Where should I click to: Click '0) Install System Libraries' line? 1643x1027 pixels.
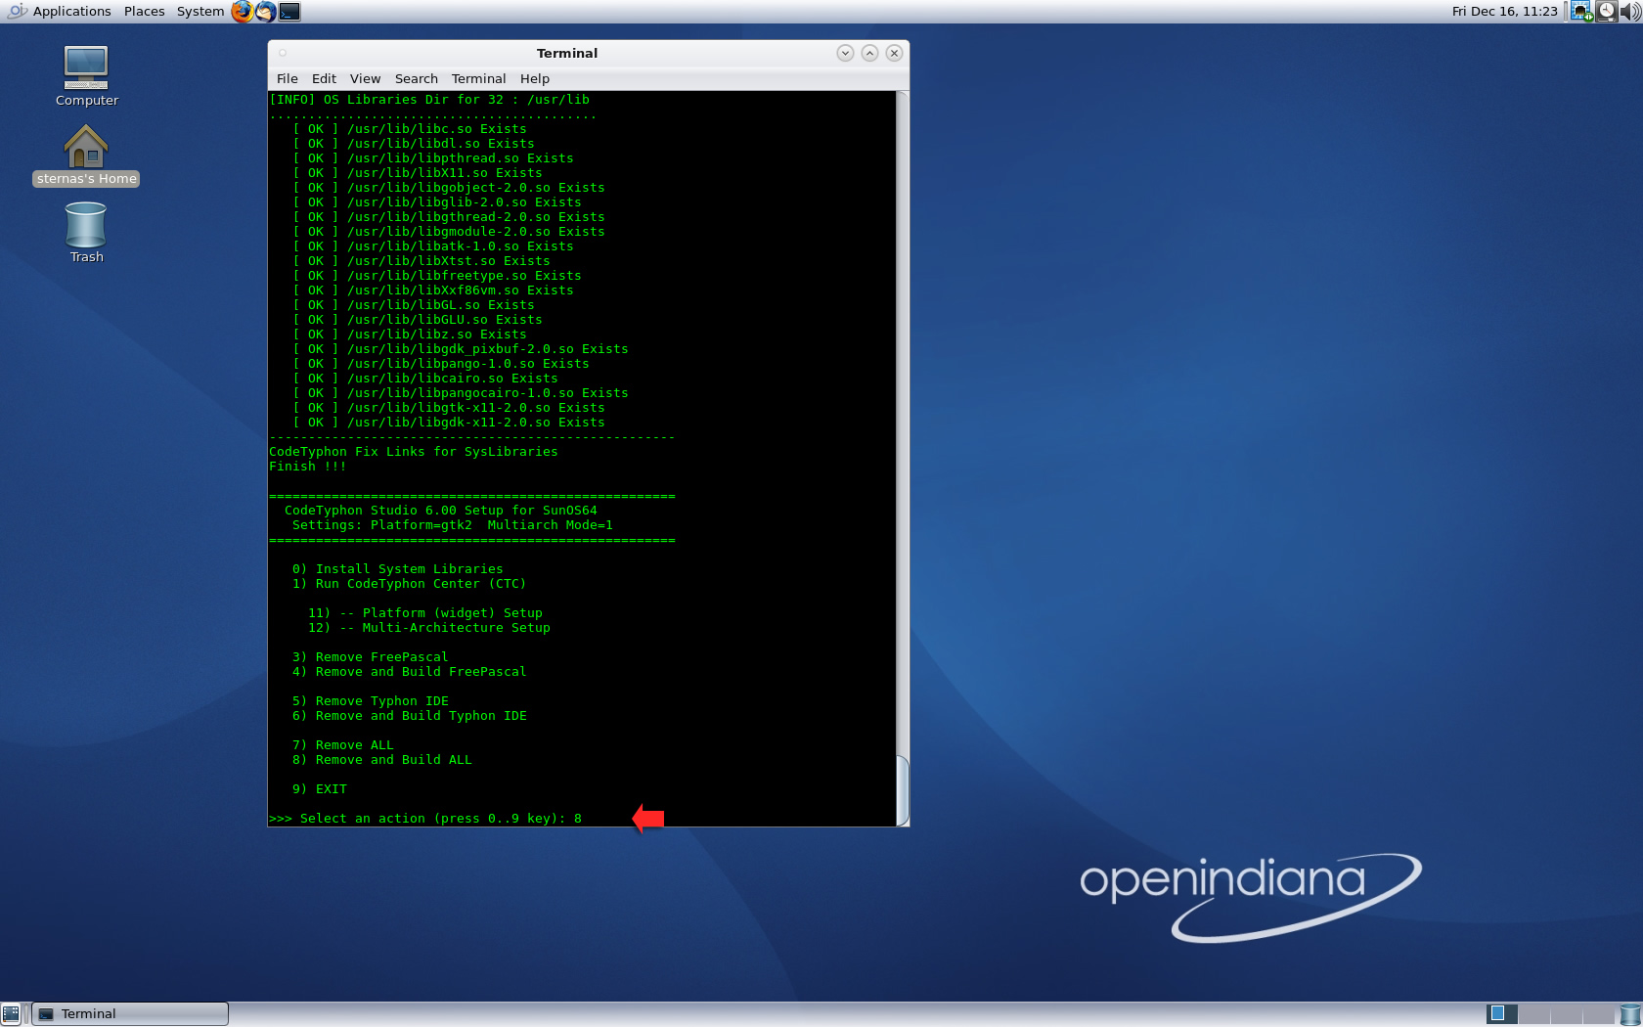pos(397,569)
